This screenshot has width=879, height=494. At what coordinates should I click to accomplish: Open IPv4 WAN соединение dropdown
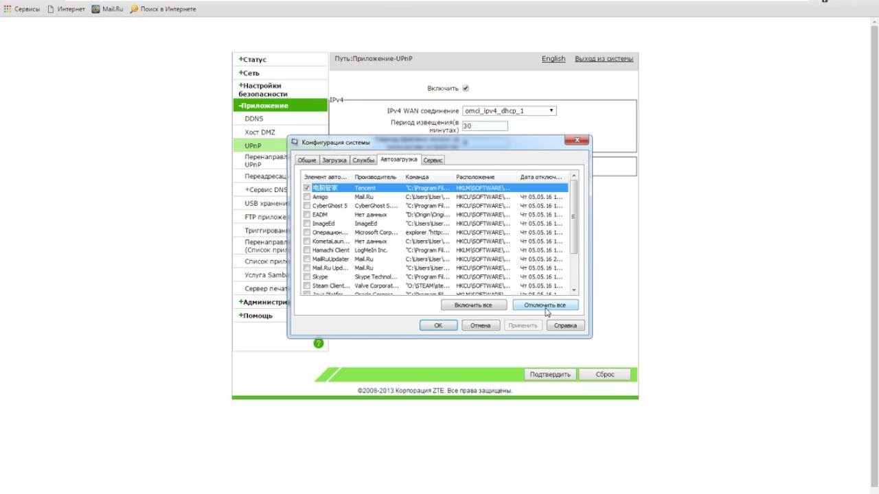coord(509,110)
